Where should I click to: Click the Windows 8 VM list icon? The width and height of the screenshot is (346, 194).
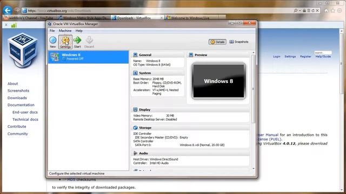55,57
